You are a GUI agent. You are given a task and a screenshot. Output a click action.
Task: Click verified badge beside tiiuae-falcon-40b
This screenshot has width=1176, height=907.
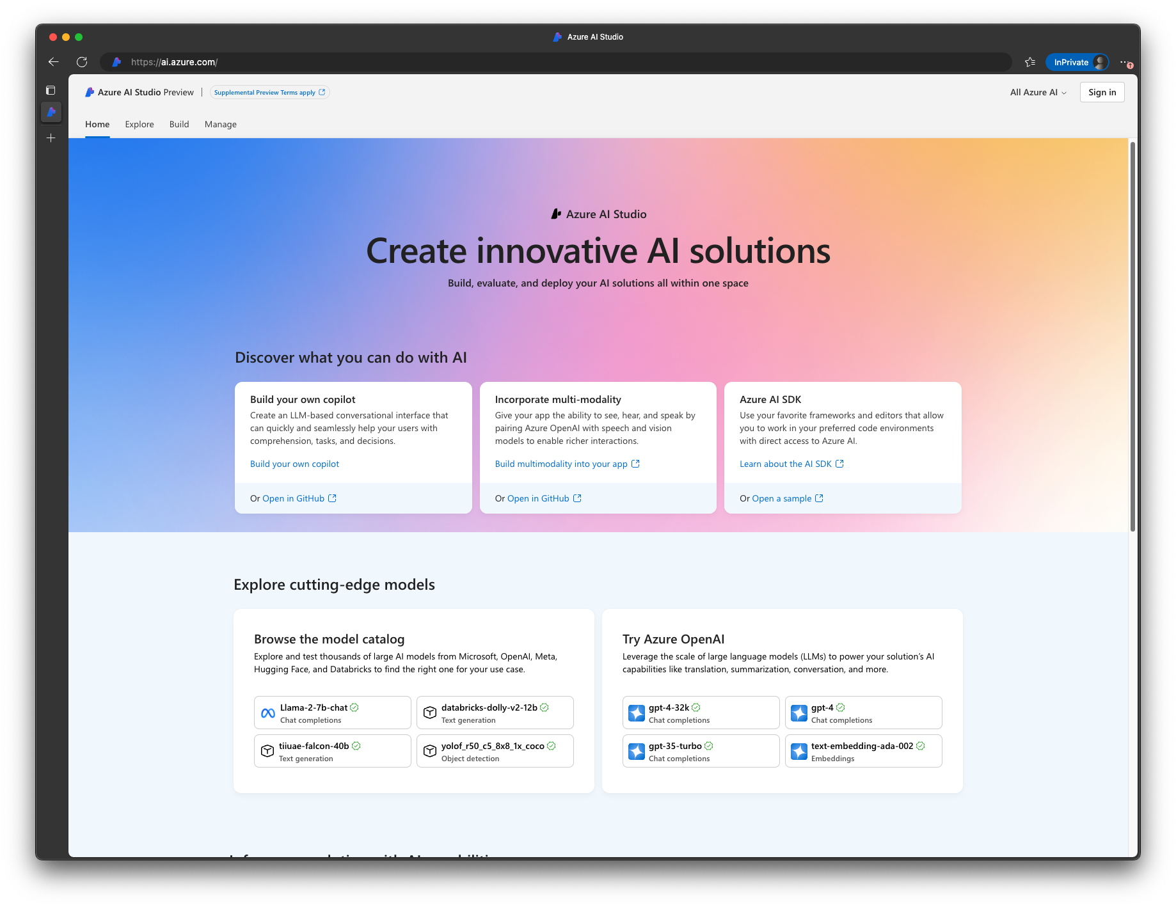point(356,746)
